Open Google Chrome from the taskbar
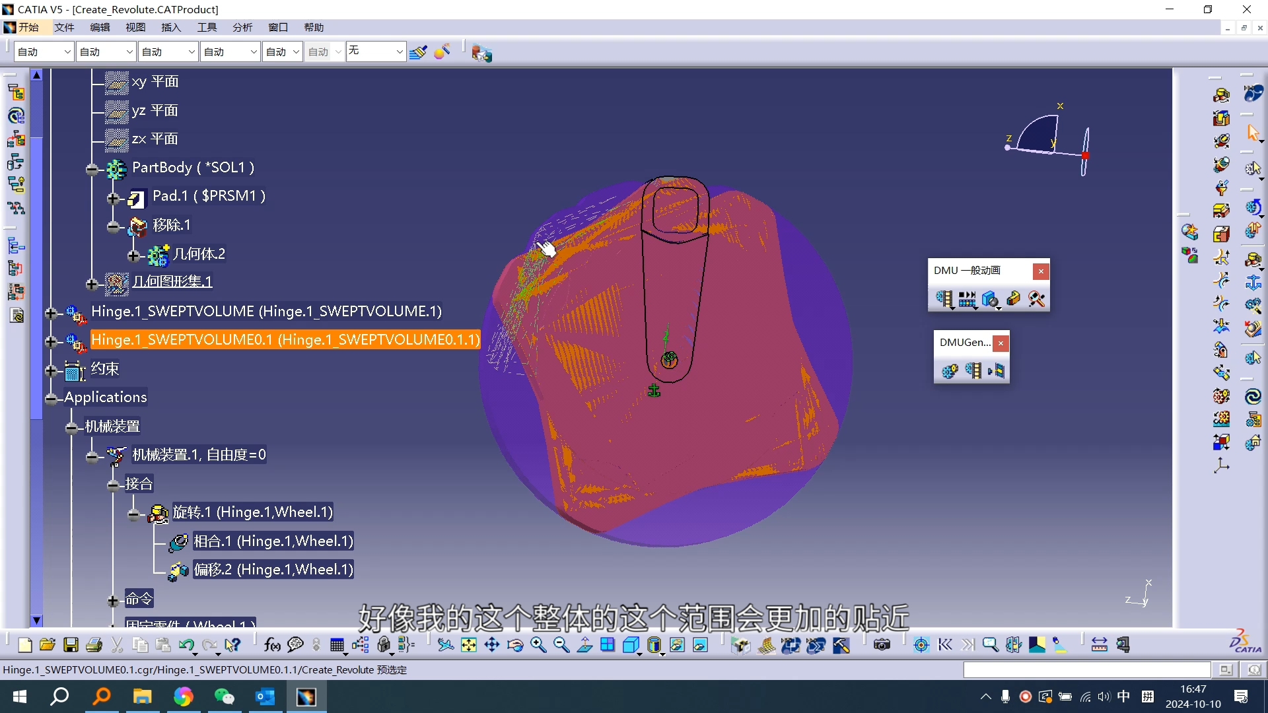This screenshot has height=713, width=1268. pos(184,696)
